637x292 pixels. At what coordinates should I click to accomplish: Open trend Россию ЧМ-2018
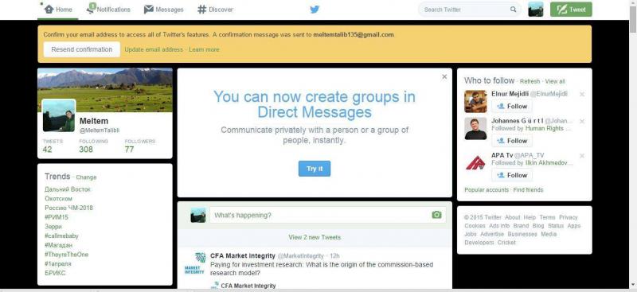pos(68,208)
